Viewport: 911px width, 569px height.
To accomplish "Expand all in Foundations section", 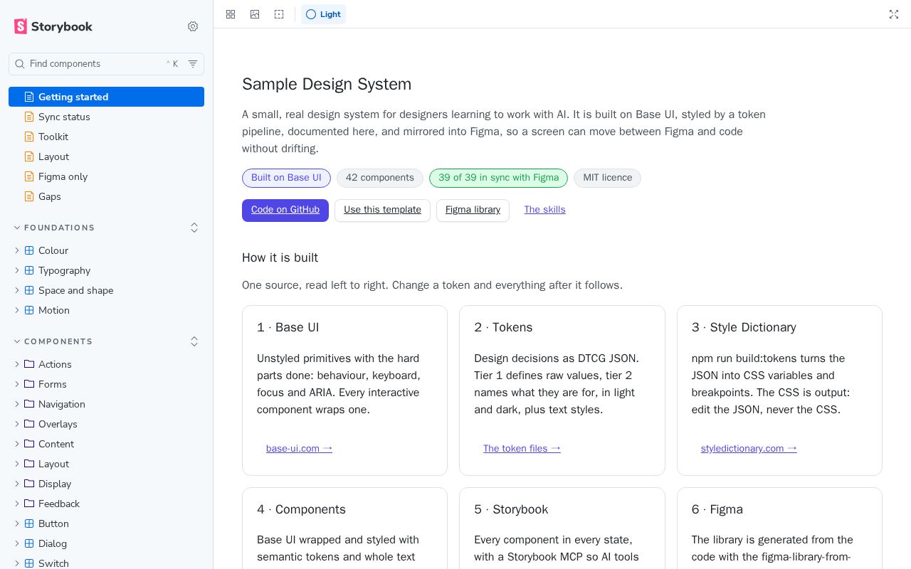I will coord(194,228).
